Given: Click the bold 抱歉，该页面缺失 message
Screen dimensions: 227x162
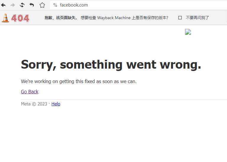Looking at the screenshot, I should 61,18.
